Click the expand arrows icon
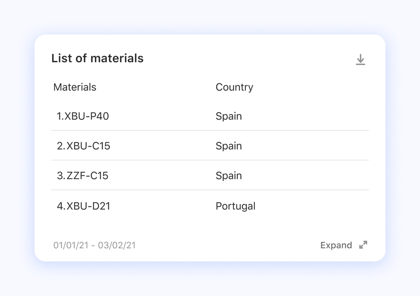 [x=363, y=245]
